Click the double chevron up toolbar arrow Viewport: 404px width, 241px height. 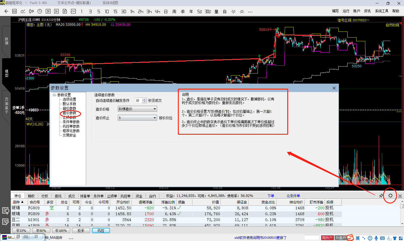pos(242,12)
